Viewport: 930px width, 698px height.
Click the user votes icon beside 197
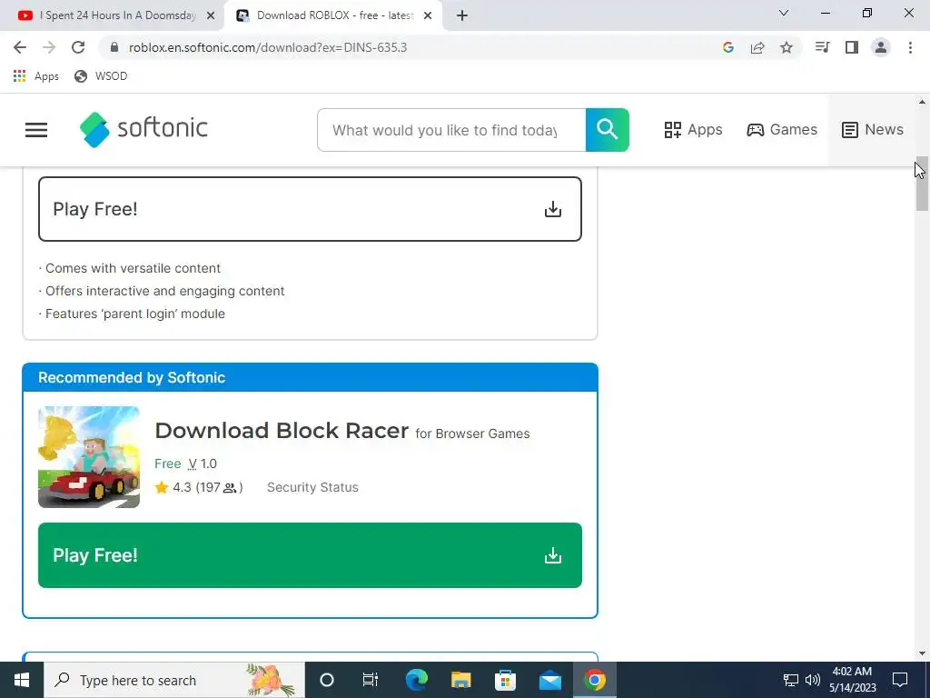[x=230, y=488]
